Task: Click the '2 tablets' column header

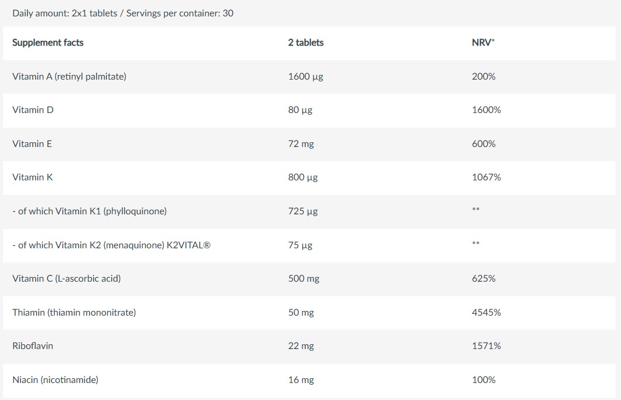Action: pyautogui.click(x=306, y=43)
